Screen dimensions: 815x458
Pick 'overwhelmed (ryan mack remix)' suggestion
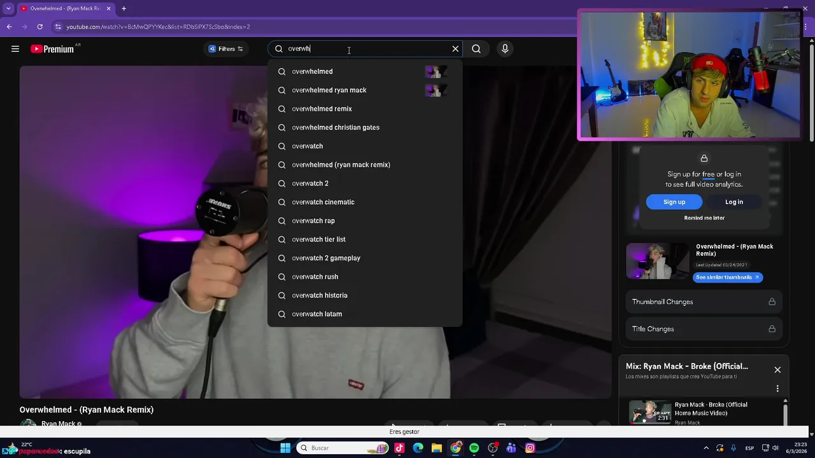365,165
